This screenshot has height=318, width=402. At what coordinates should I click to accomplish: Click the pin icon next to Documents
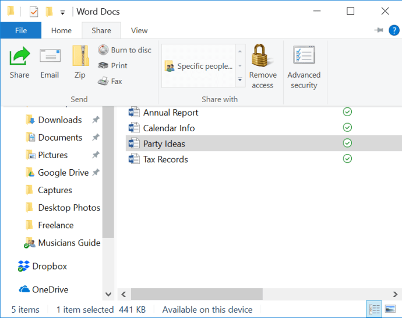pos(96,137)
